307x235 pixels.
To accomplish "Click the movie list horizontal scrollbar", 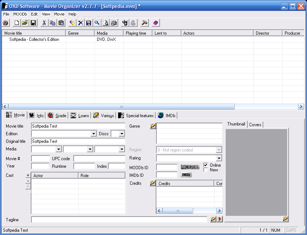I will point(153,107).
